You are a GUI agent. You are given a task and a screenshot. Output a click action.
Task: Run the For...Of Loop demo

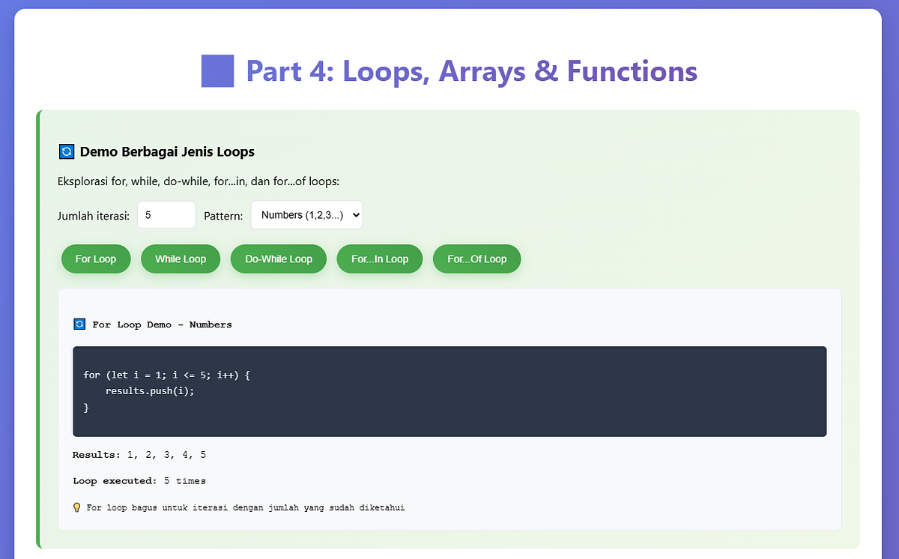[x=477, y=259]
